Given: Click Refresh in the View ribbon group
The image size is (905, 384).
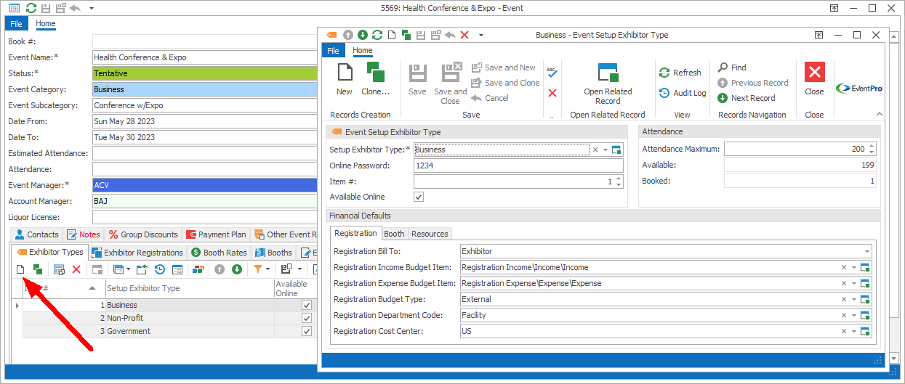Looking at the screenshot, I should point(680,73).
